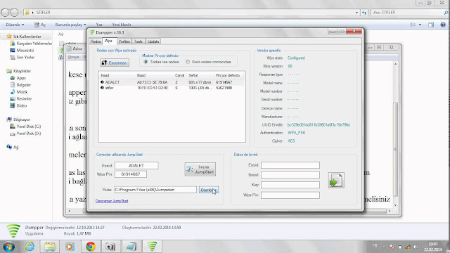Open the Perfiles tab

point(124,41)
